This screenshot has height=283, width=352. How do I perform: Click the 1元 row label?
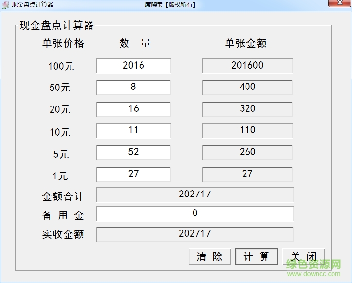point(60,176)
